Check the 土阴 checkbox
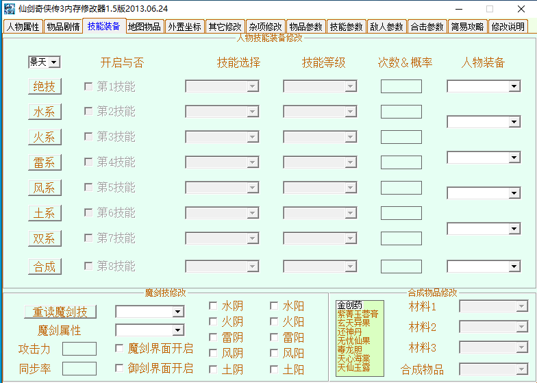The height and width of the screenshot is (383, 537). coord(213,369)
